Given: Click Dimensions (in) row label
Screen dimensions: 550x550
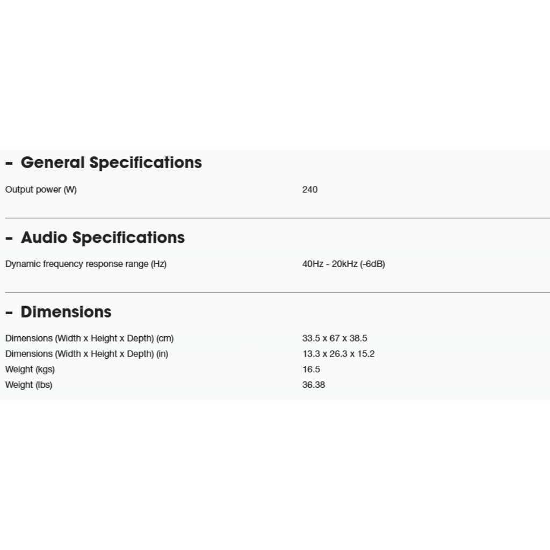Looking at the screenshot, I should [x=86, y=354].
